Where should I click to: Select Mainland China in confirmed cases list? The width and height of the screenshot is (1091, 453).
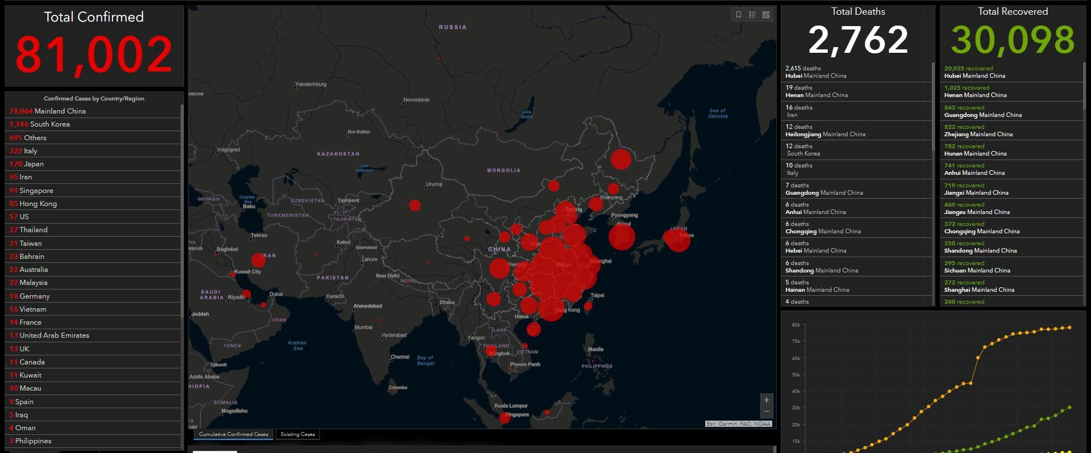pos(93,111)
